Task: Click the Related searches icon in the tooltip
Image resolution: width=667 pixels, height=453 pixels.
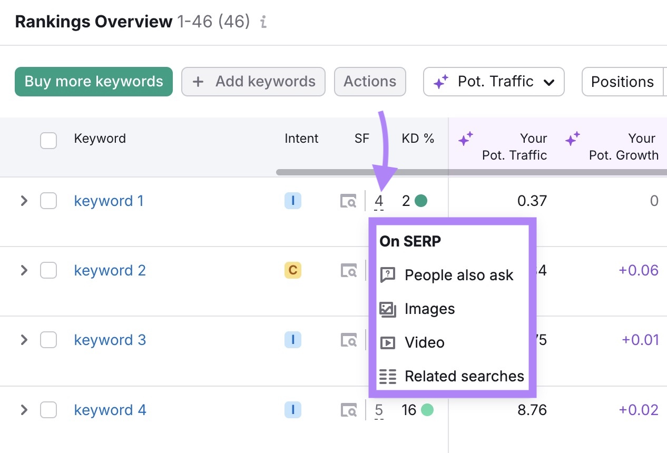Action: point(387,376)
